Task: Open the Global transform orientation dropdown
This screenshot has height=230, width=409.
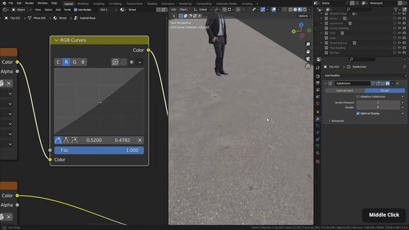Action: pos(203,10)
